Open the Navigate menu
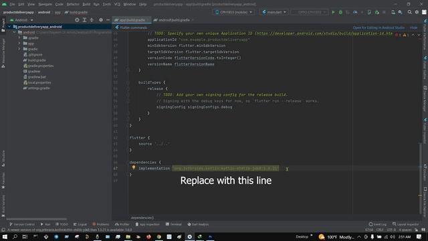 [x=45, y=5]
